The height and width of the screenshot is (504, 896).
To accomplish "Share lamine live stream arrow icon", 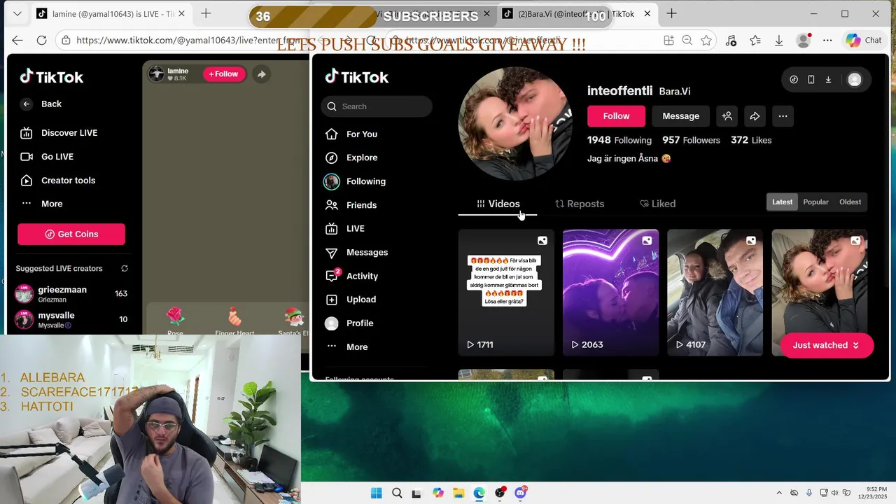I will [261, 74].
